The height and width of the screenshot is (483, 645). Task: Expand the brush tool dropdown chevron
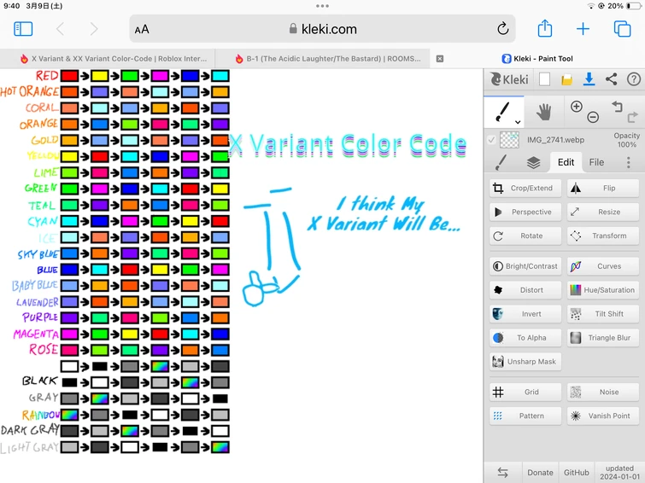(518, 122)
